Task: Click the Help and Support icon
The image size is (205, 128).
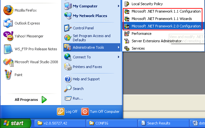Action: [68, 79]
